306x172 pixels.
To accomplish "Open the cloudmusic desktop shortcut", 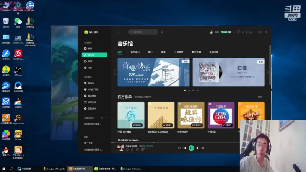I will pyautogui.click(x=18, y=55).
